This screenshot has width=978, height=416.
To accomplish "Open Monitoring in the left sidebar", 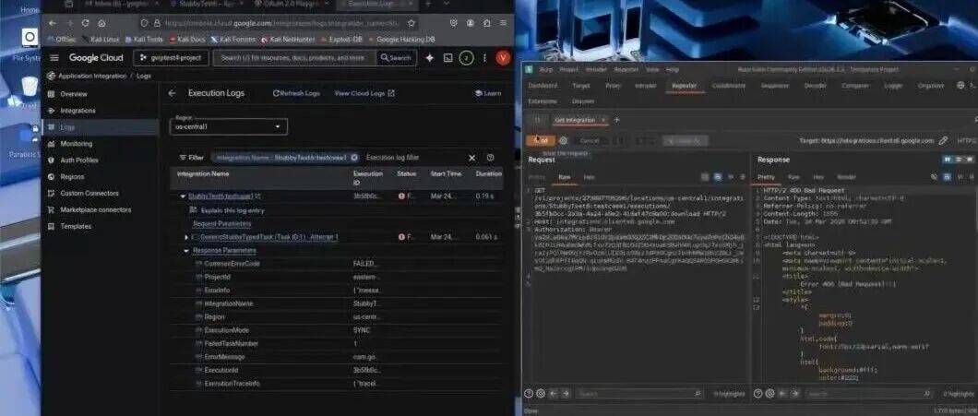I will point(76,144).
